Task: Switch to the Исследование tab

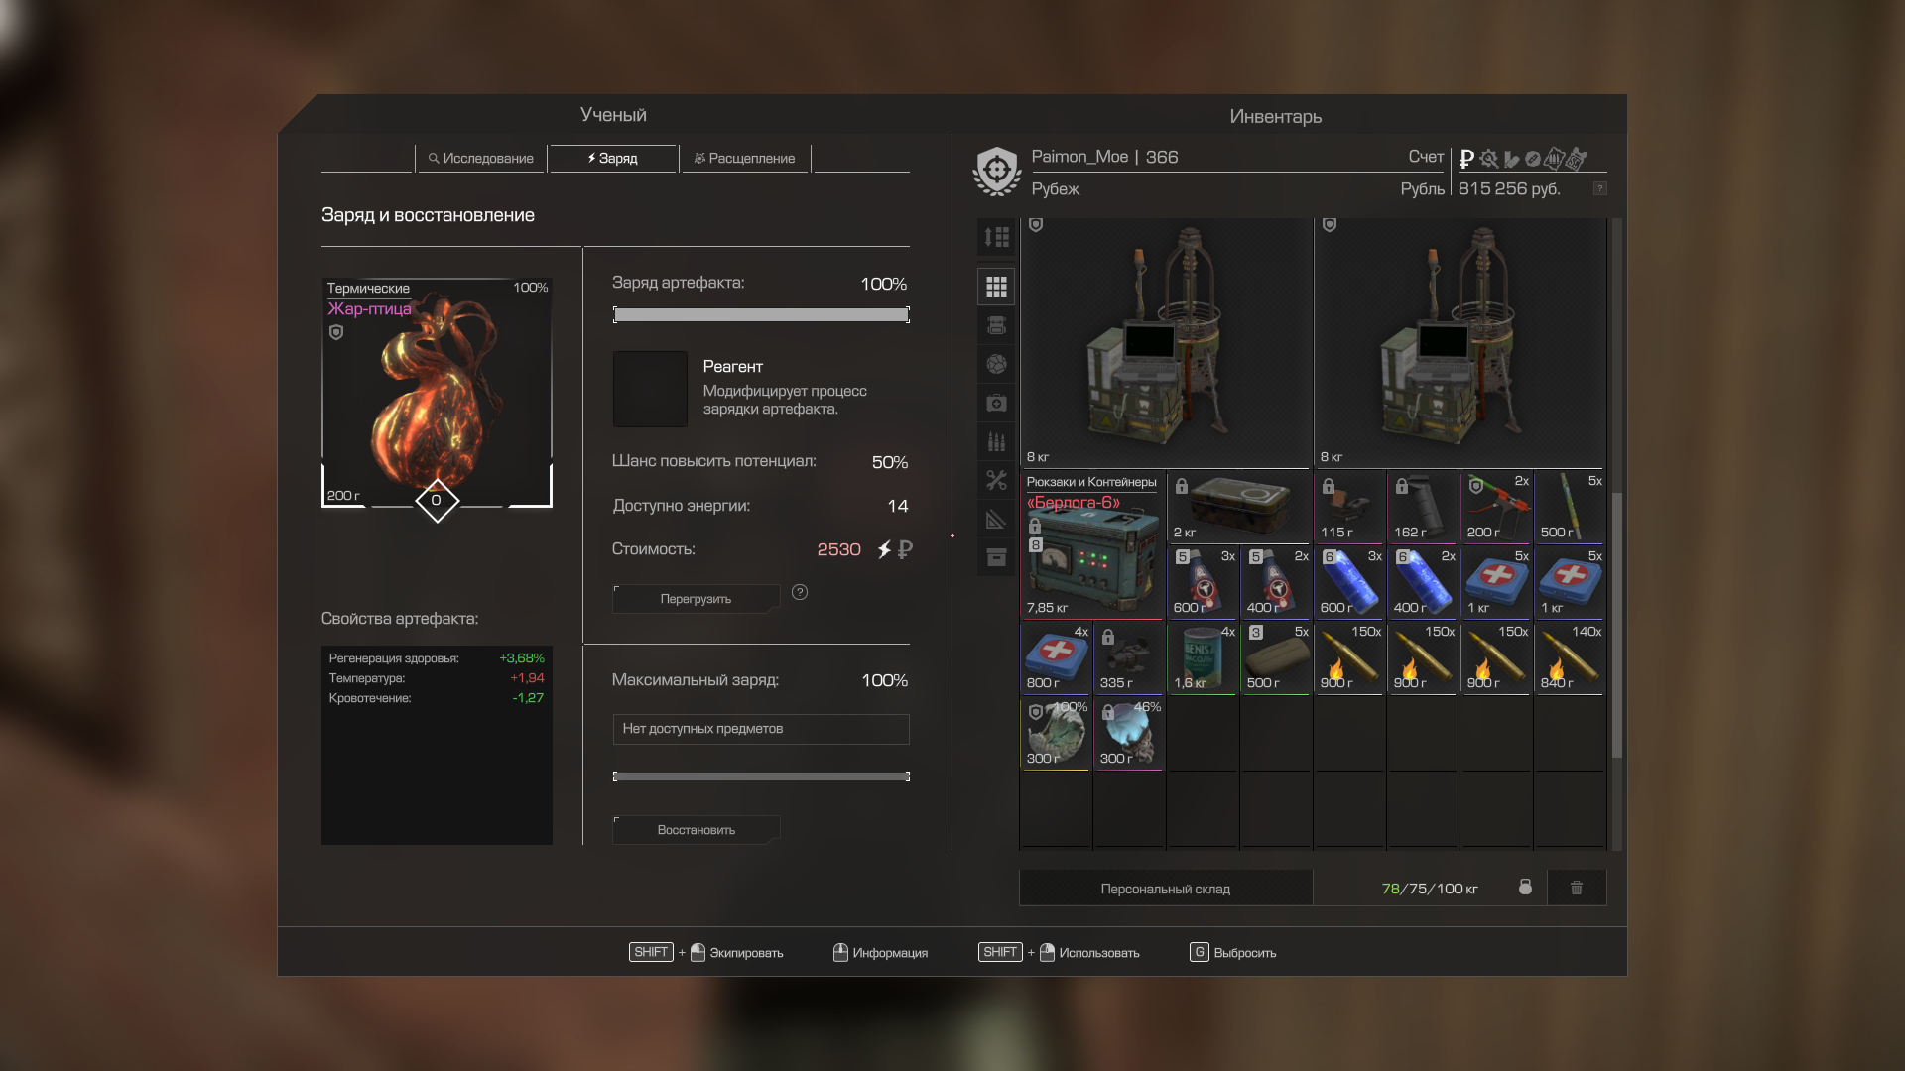Action: (481, 158)
